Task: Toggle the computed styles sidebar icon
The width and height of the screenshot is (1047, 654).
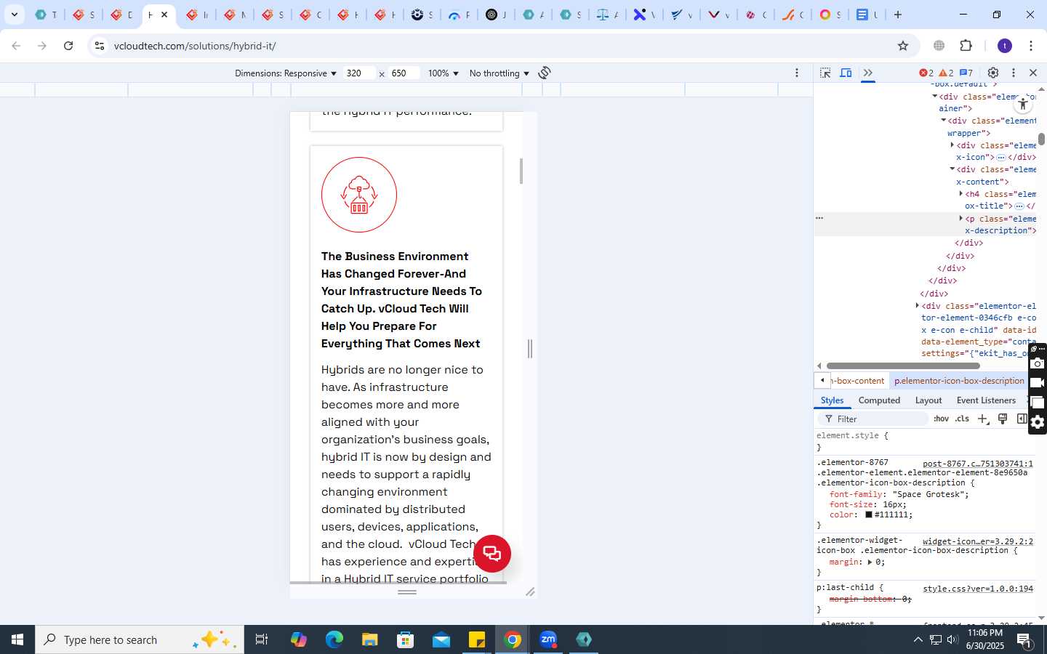Action: [1022, 419]
